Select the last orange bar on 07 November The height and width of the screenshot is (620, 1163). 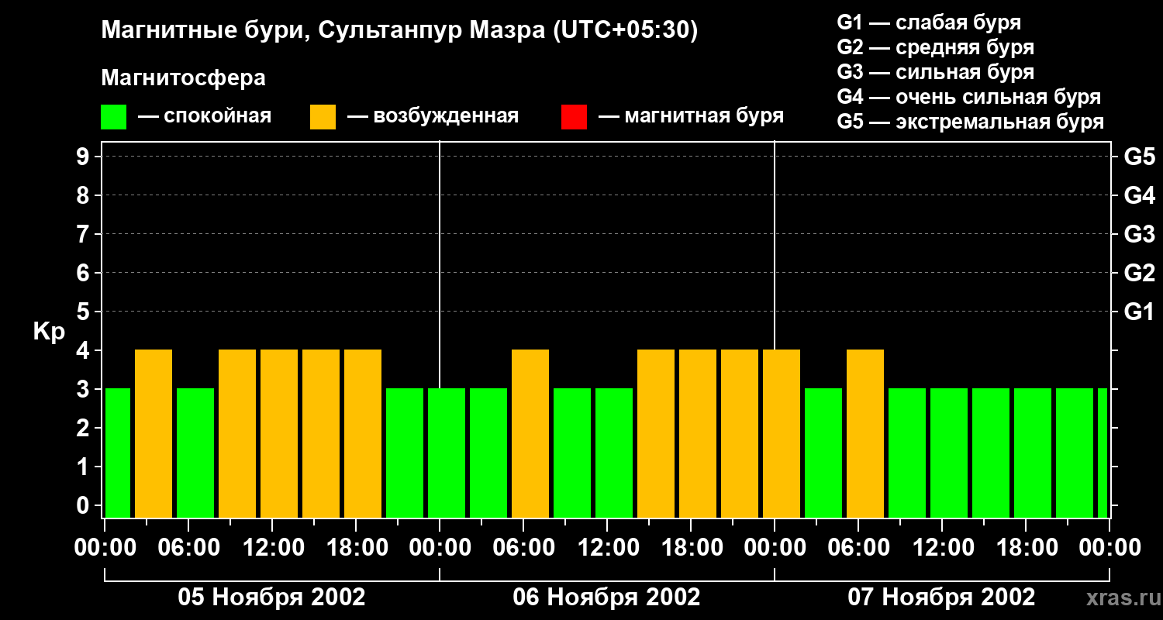coord(865,433)
